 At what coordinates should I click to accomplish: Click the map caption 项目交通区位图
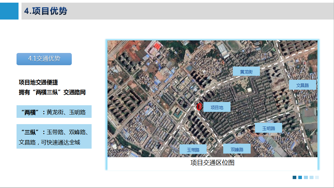pos(212,163)
